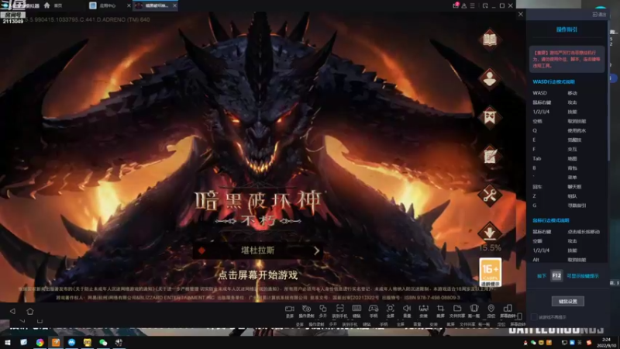This screenshot has width=620, height=349.
Task: Open the emulator mail icon with red badge
Action: click(456, 5)
